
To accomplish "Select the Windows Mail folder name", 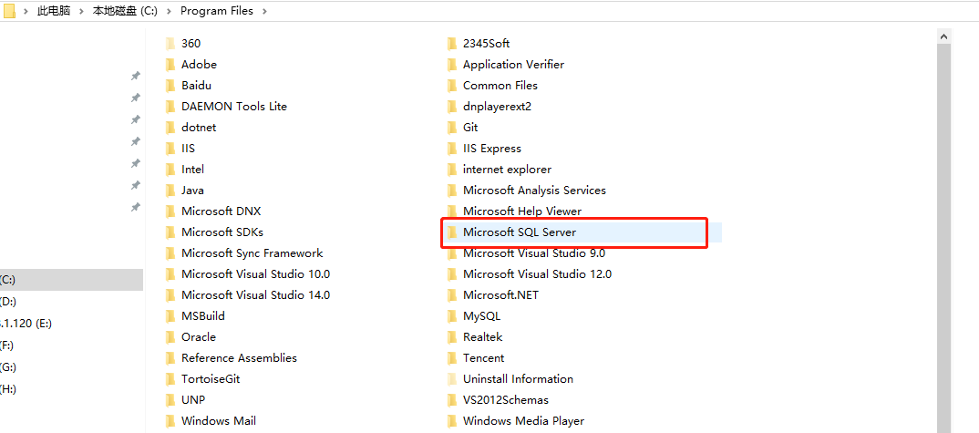I will pos(219,421).
